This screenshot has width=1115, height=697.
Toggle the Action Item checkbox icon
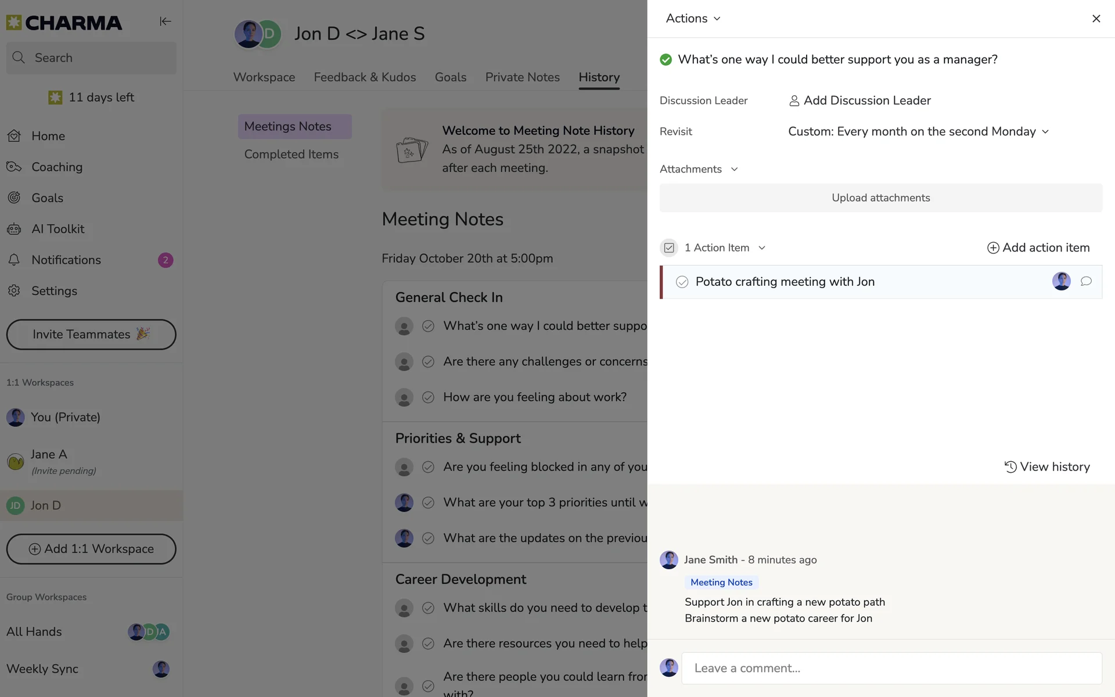click(x=669, y=248)
